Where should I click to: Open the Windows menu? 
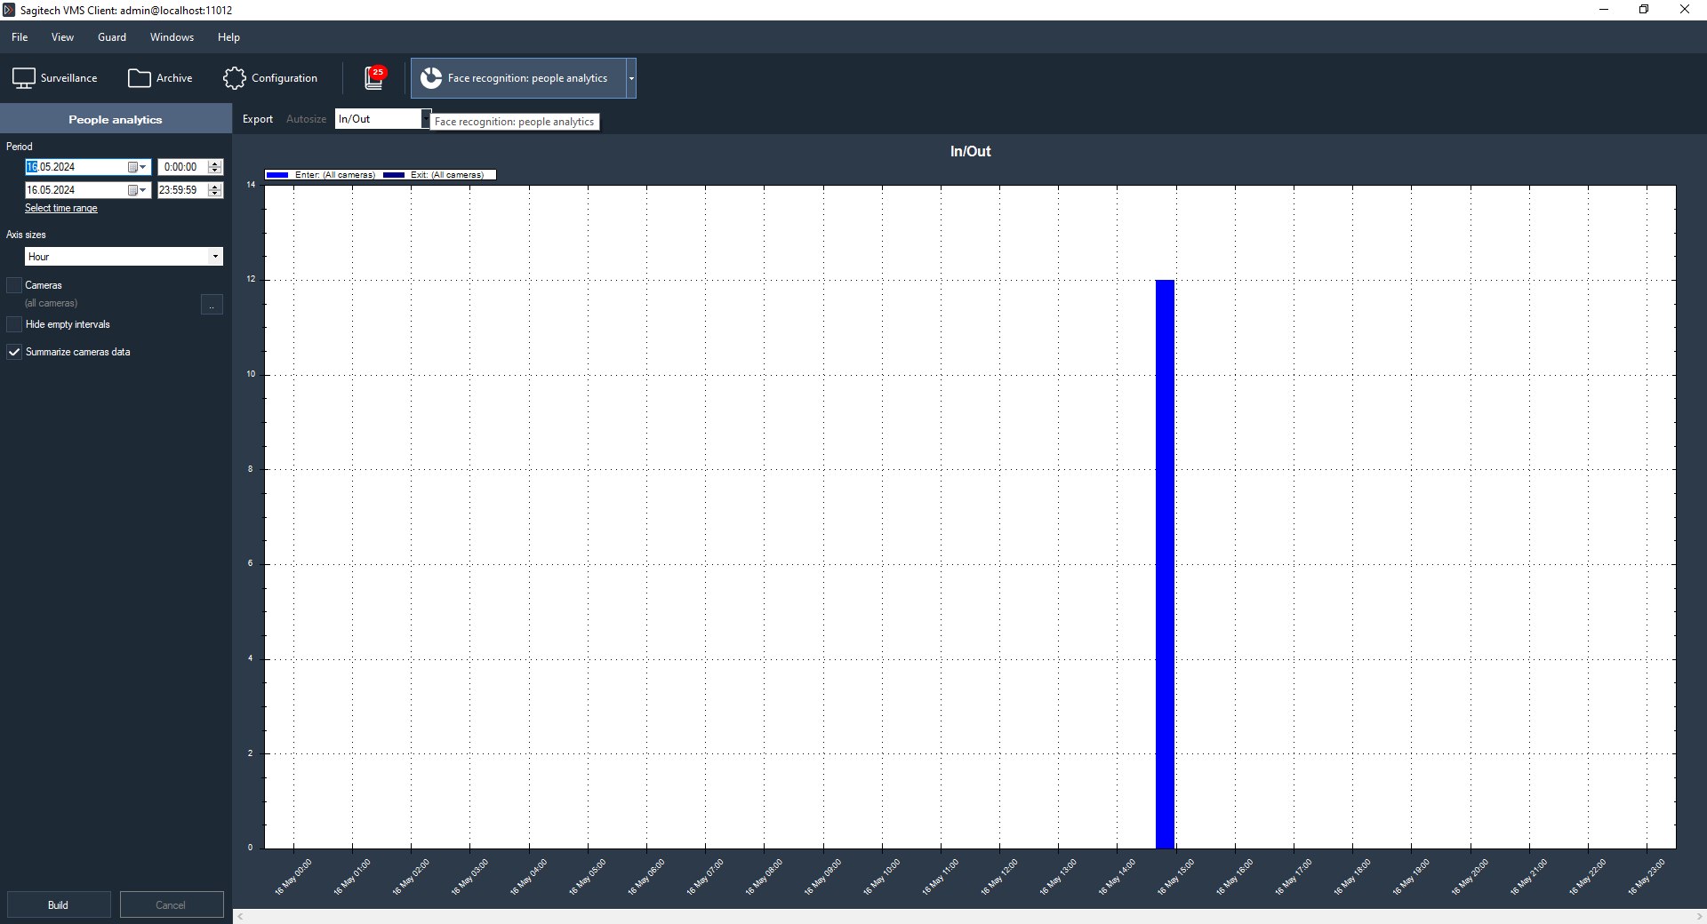pyautogui.click(x=172, y=37)
